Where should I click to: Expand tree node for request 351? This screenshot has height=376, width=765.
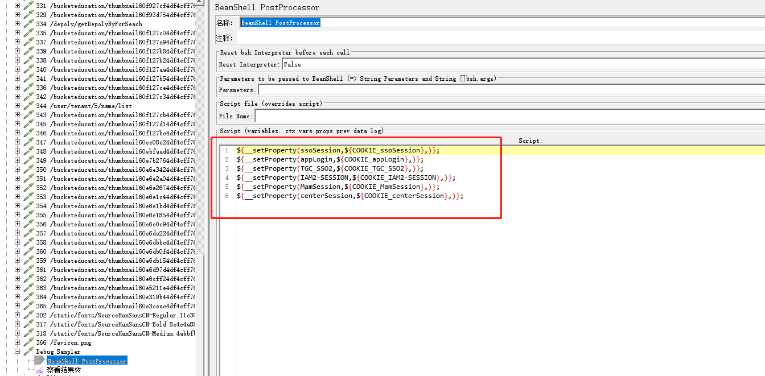point(17,179)
